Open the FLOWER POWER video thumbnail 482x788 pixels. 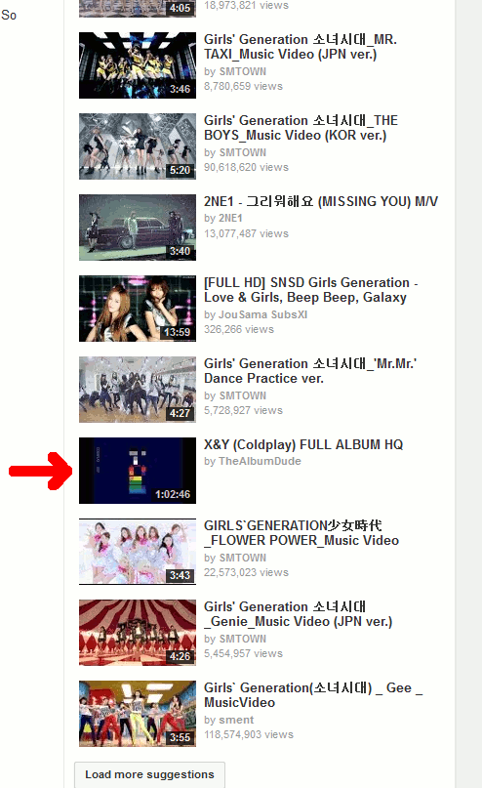[137, 552]
